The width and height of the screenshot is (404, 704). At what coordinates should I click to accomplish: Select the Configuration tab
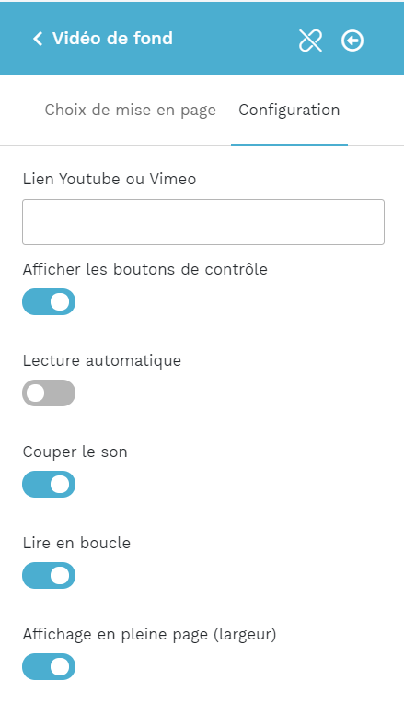pyautogui.click(x=289, y=110)
